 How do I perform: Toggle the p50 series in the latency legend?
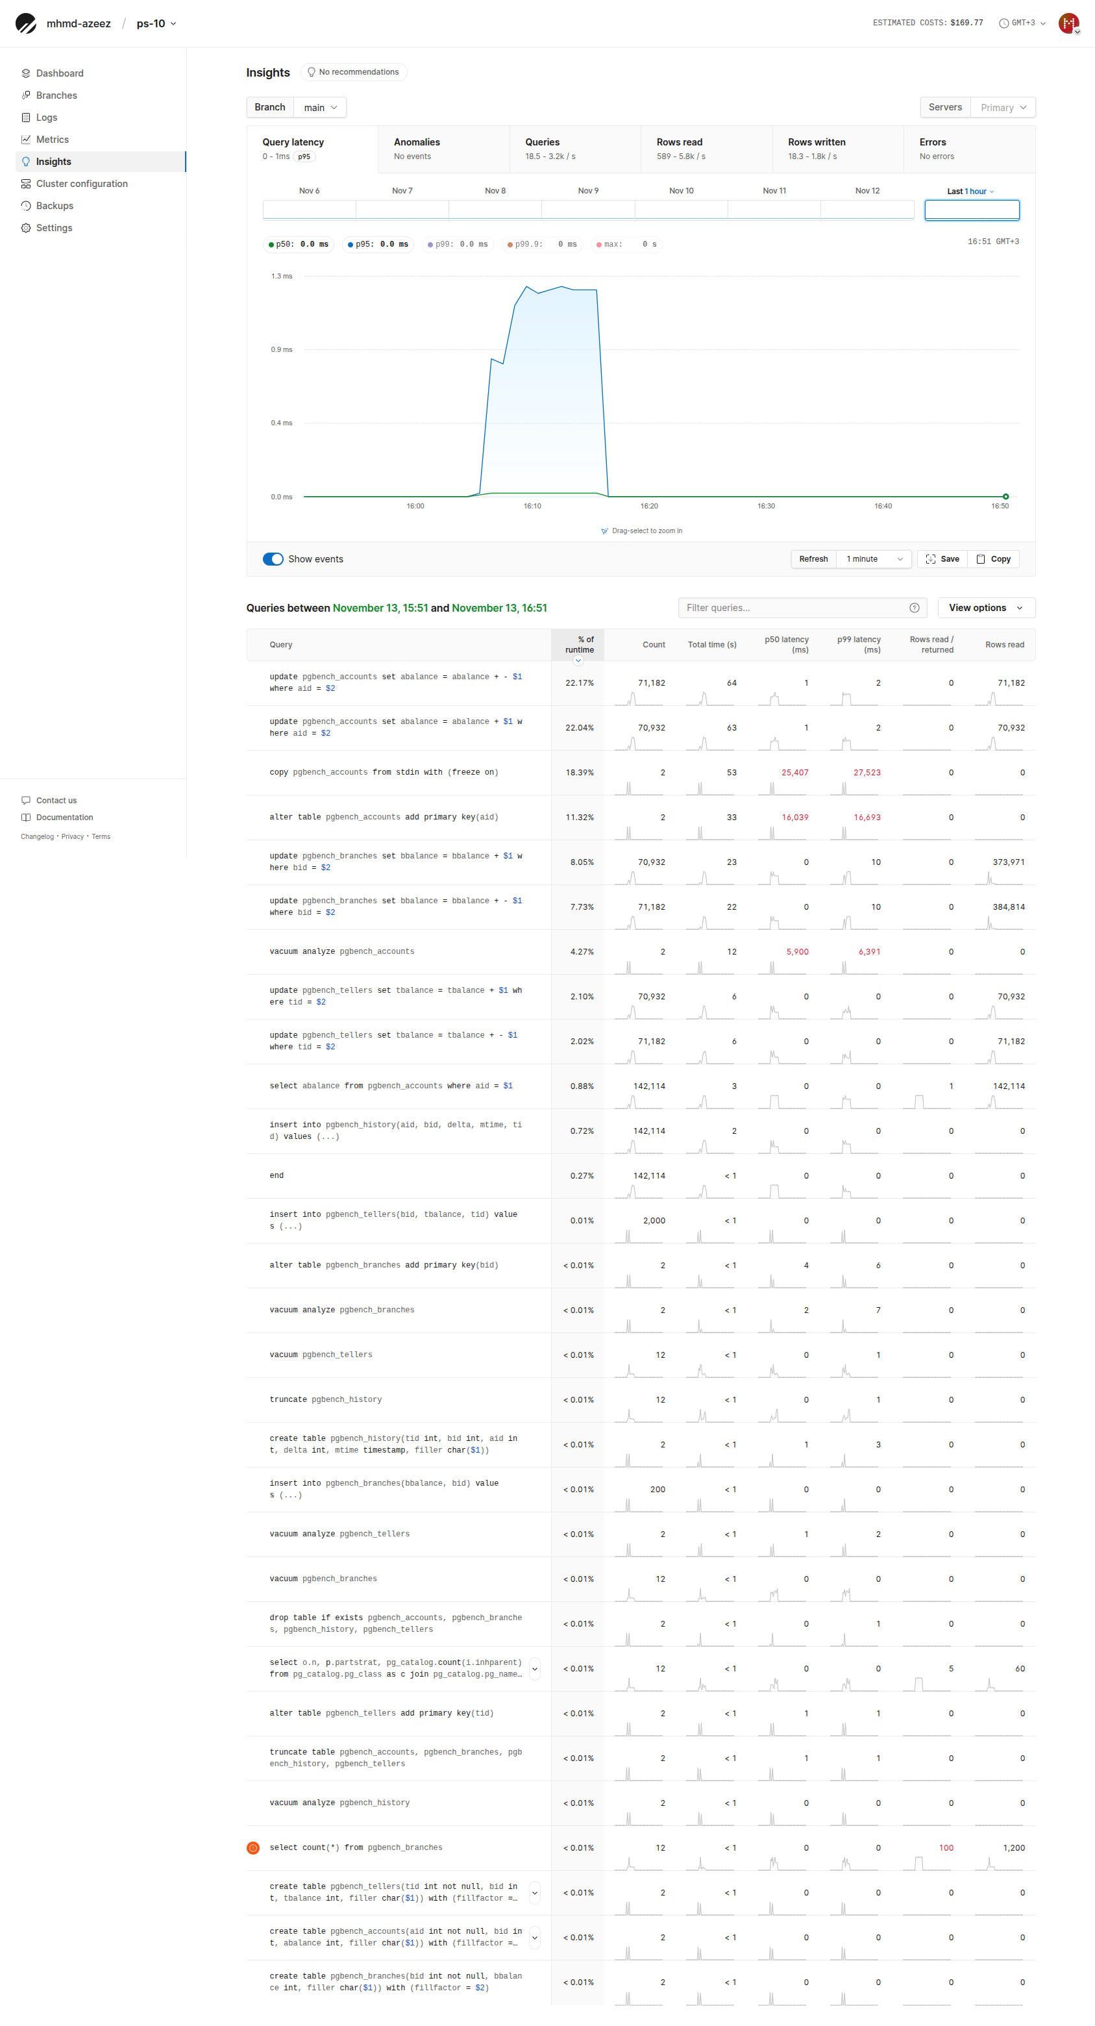(298, 245)
